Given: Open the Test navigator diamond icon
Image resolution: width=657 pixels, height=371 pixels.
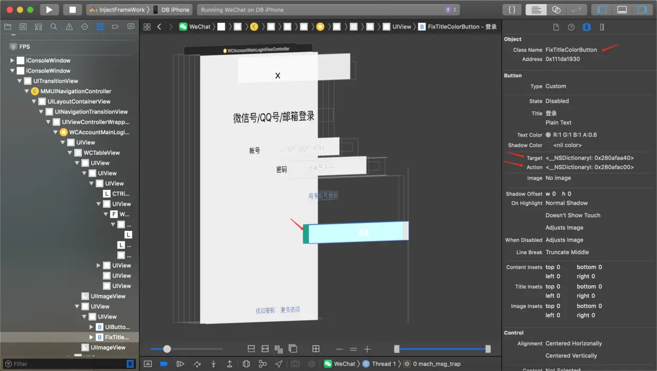Looking at the screenshot, I should coord(84,26).
